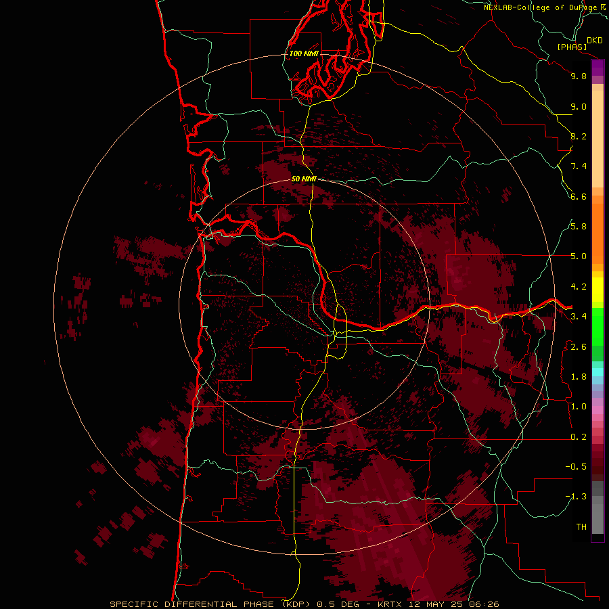Click the 6.6 legend value
The width and height of the screenshot is (609, 609).
click(579, 196)
